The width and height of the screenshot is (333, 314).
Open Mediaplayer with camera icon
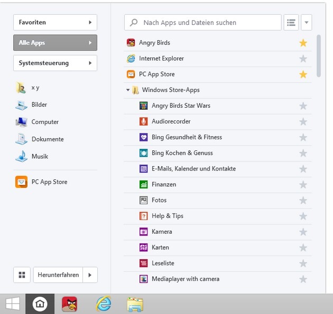click(x=144, y=279)
